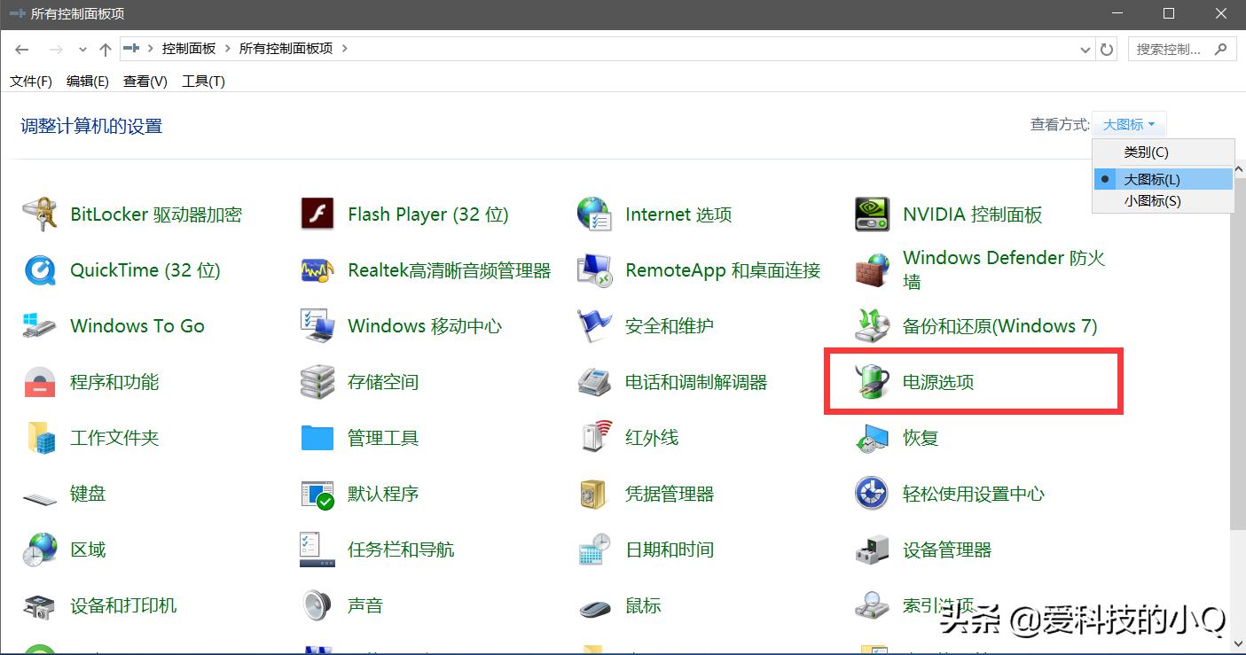Viewport: 1246px width, 655px height.
Task: Expand chevron after 所有控制面板项 breadcrumb
Action: 345,49
